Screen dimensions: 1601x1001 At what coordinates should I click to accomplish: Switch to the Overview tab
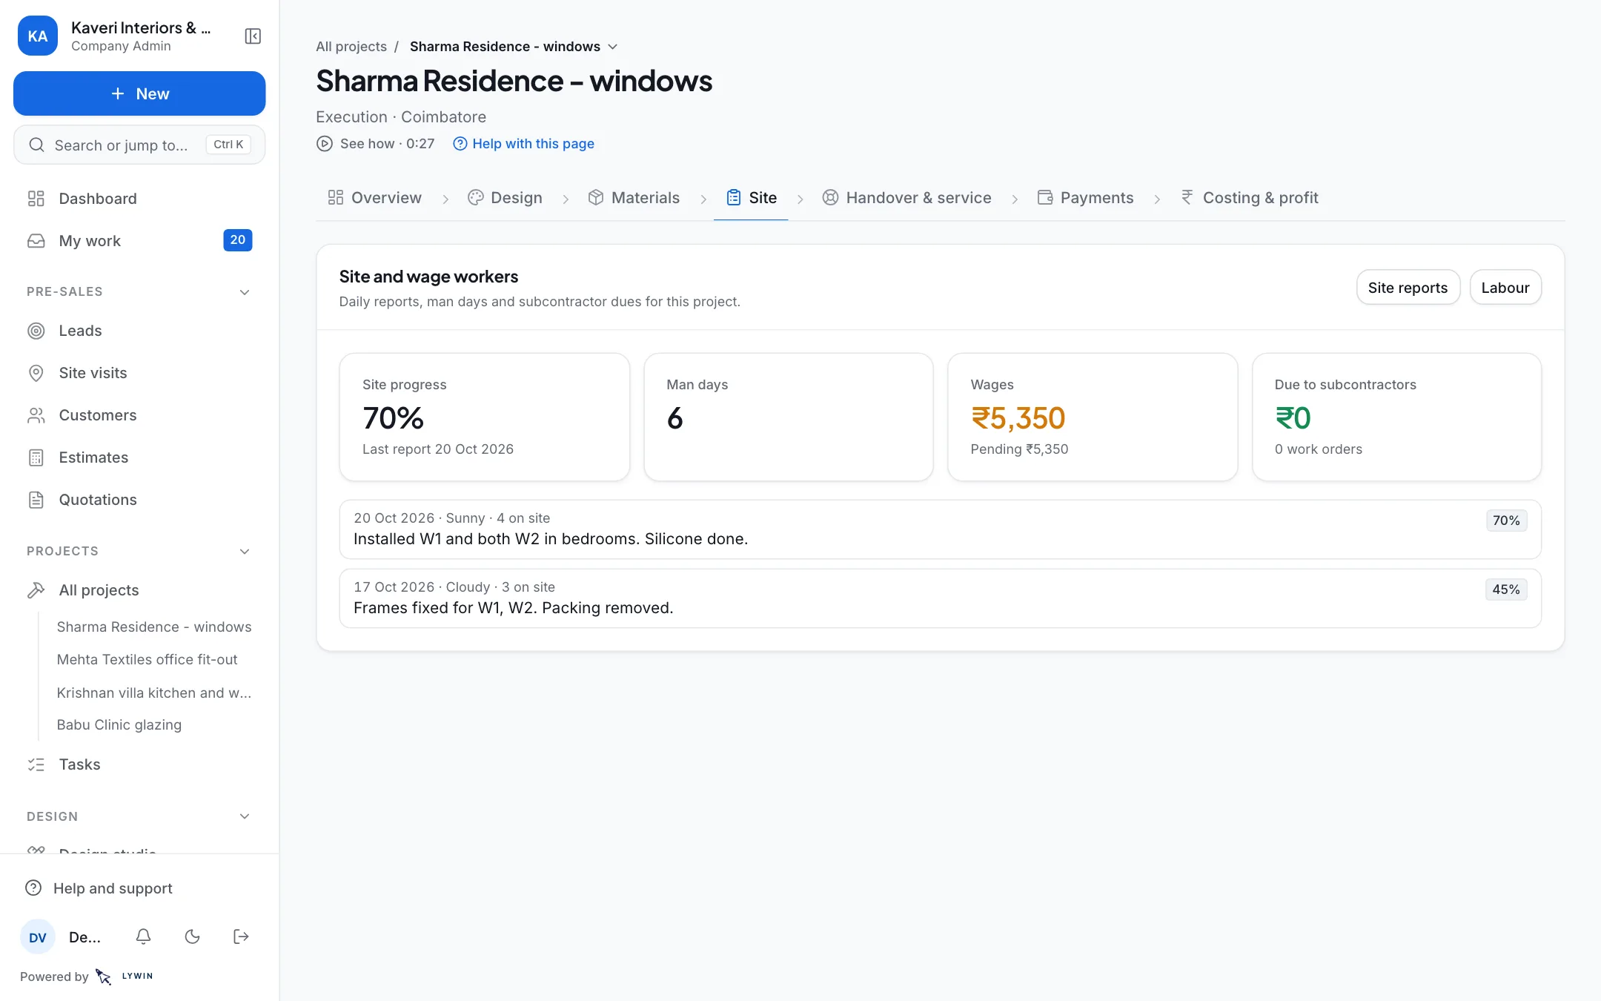click(375, 198)
